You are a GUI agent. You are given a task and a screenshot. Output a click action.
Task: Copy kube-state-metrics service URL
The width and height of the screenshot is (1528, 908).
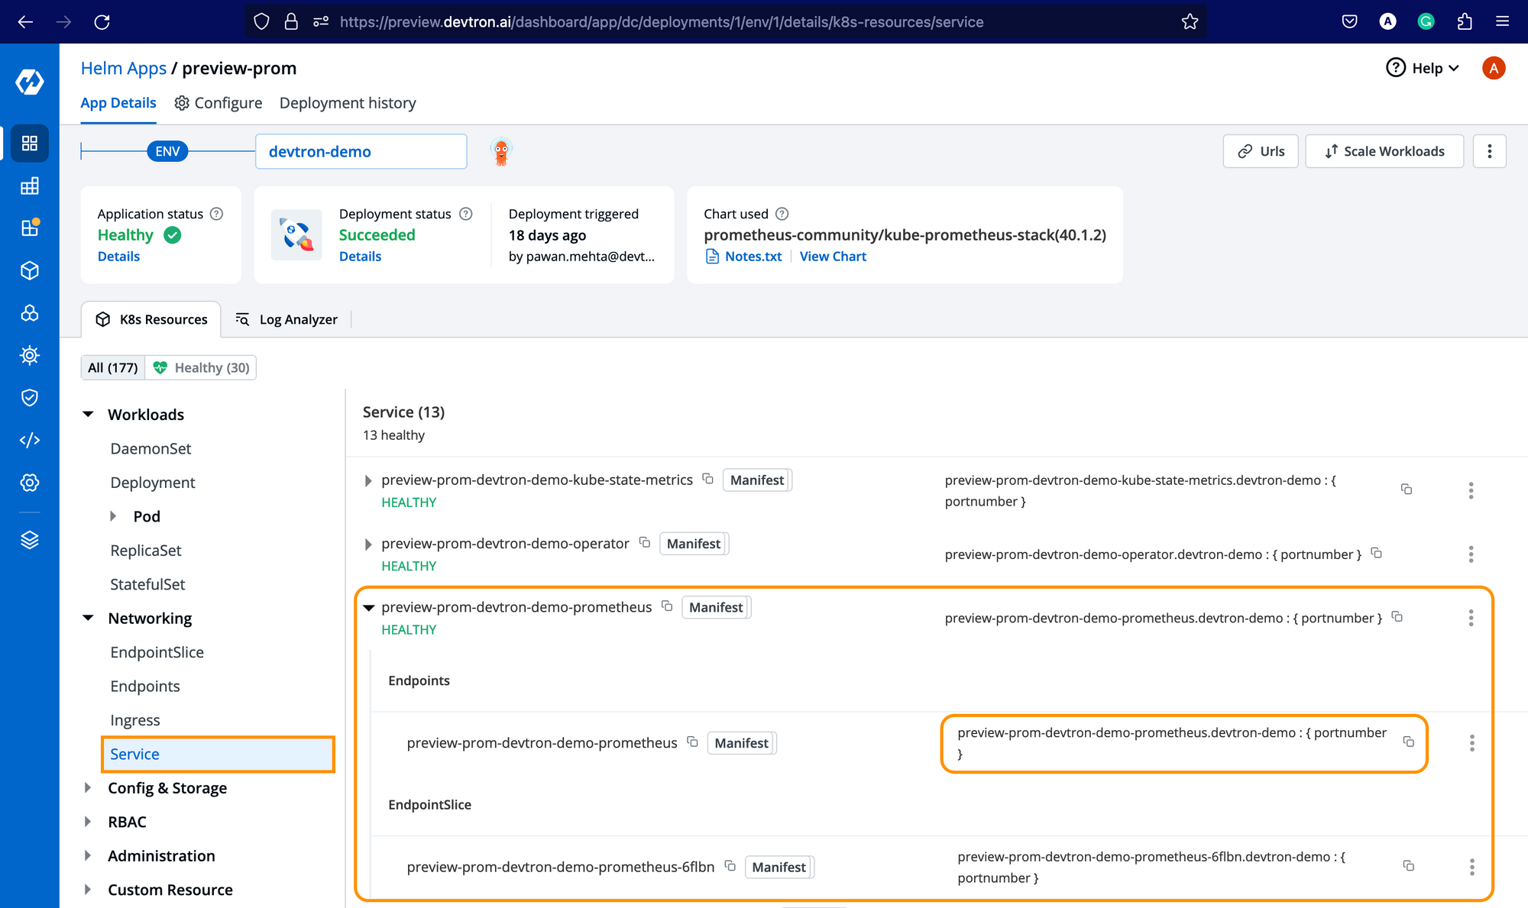pos(1407,490)
